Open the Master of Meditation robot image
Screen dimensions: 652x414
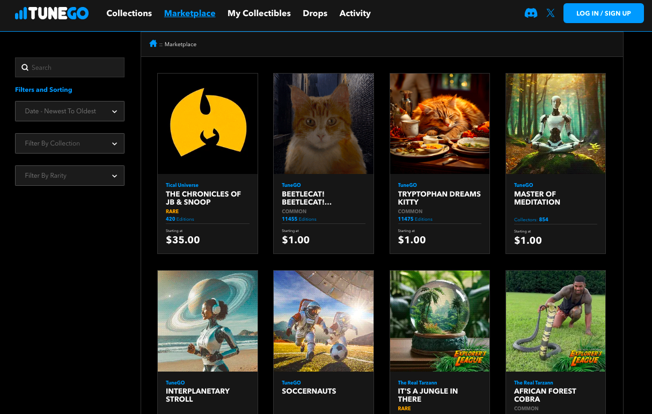555,124
